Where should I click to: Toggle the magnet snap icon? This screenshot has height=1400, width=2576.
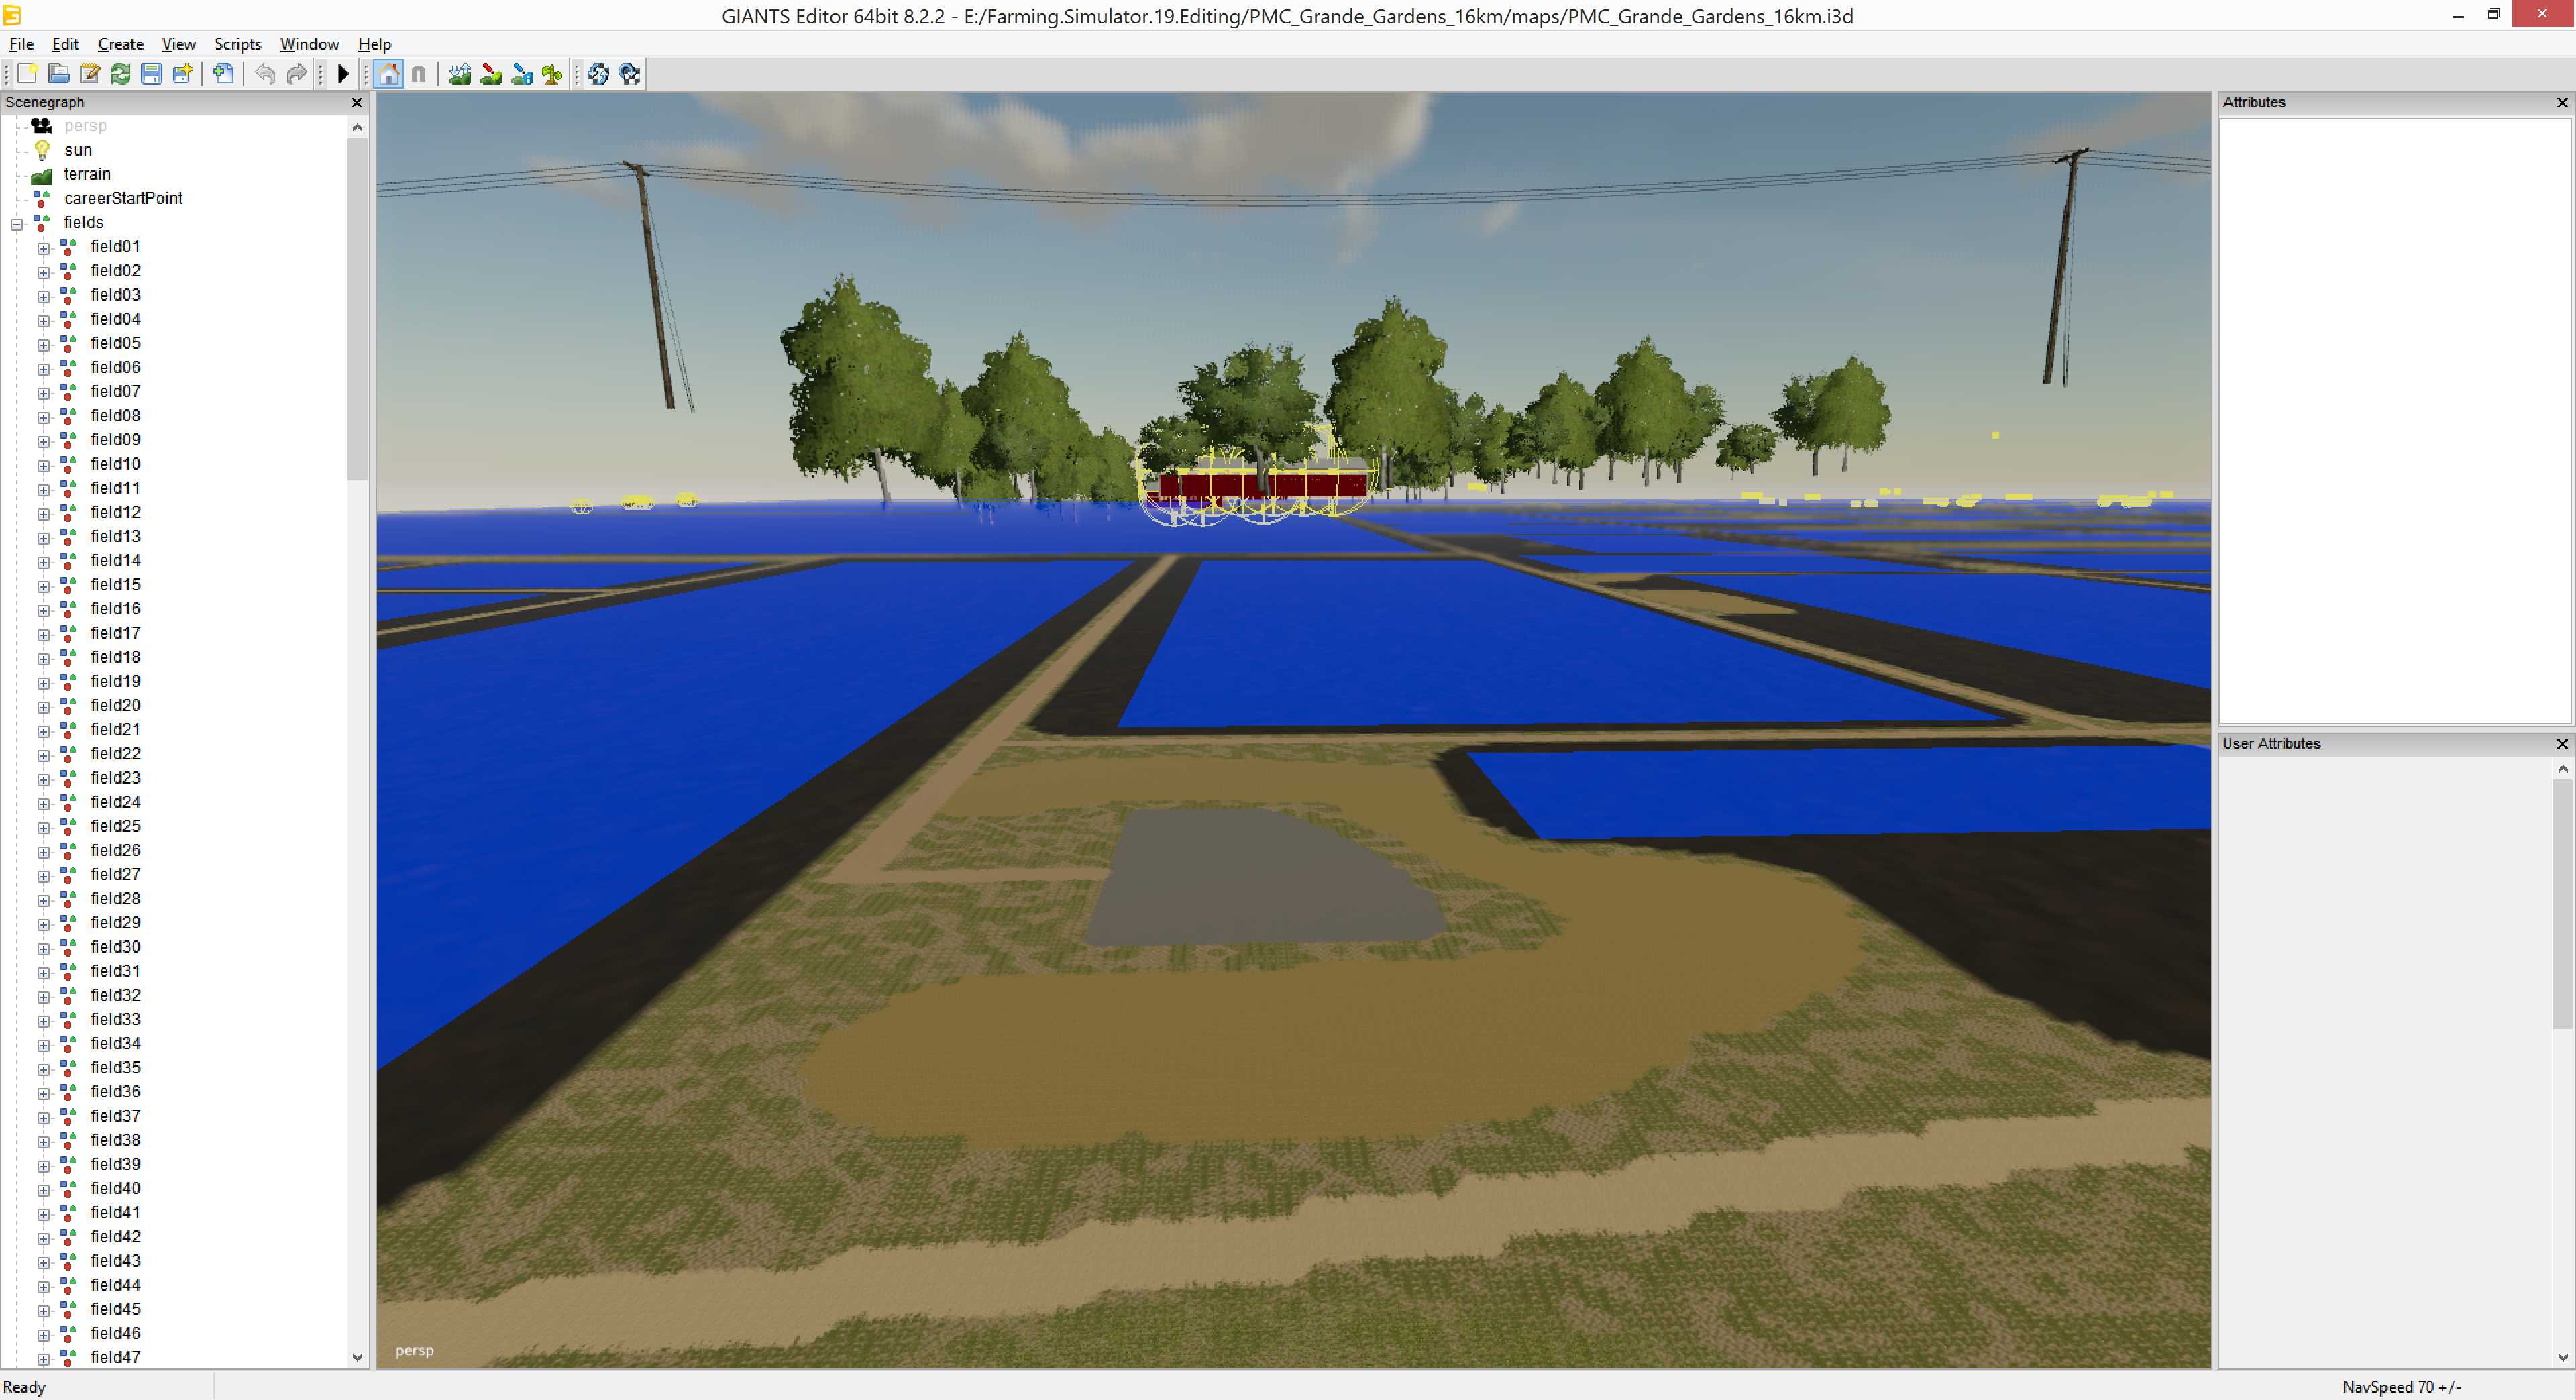(x=419, y=74)
